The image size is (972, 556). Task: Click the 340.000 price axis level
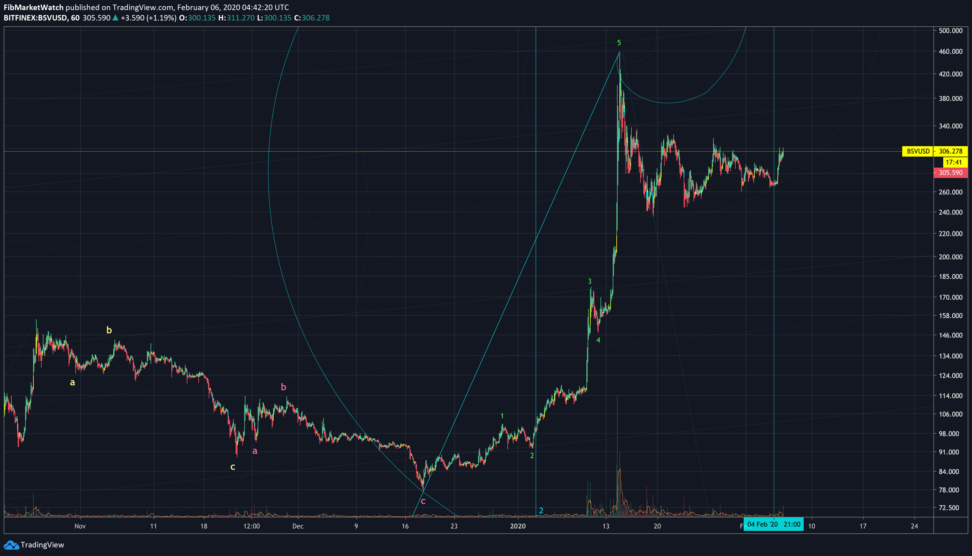(951, 126)
